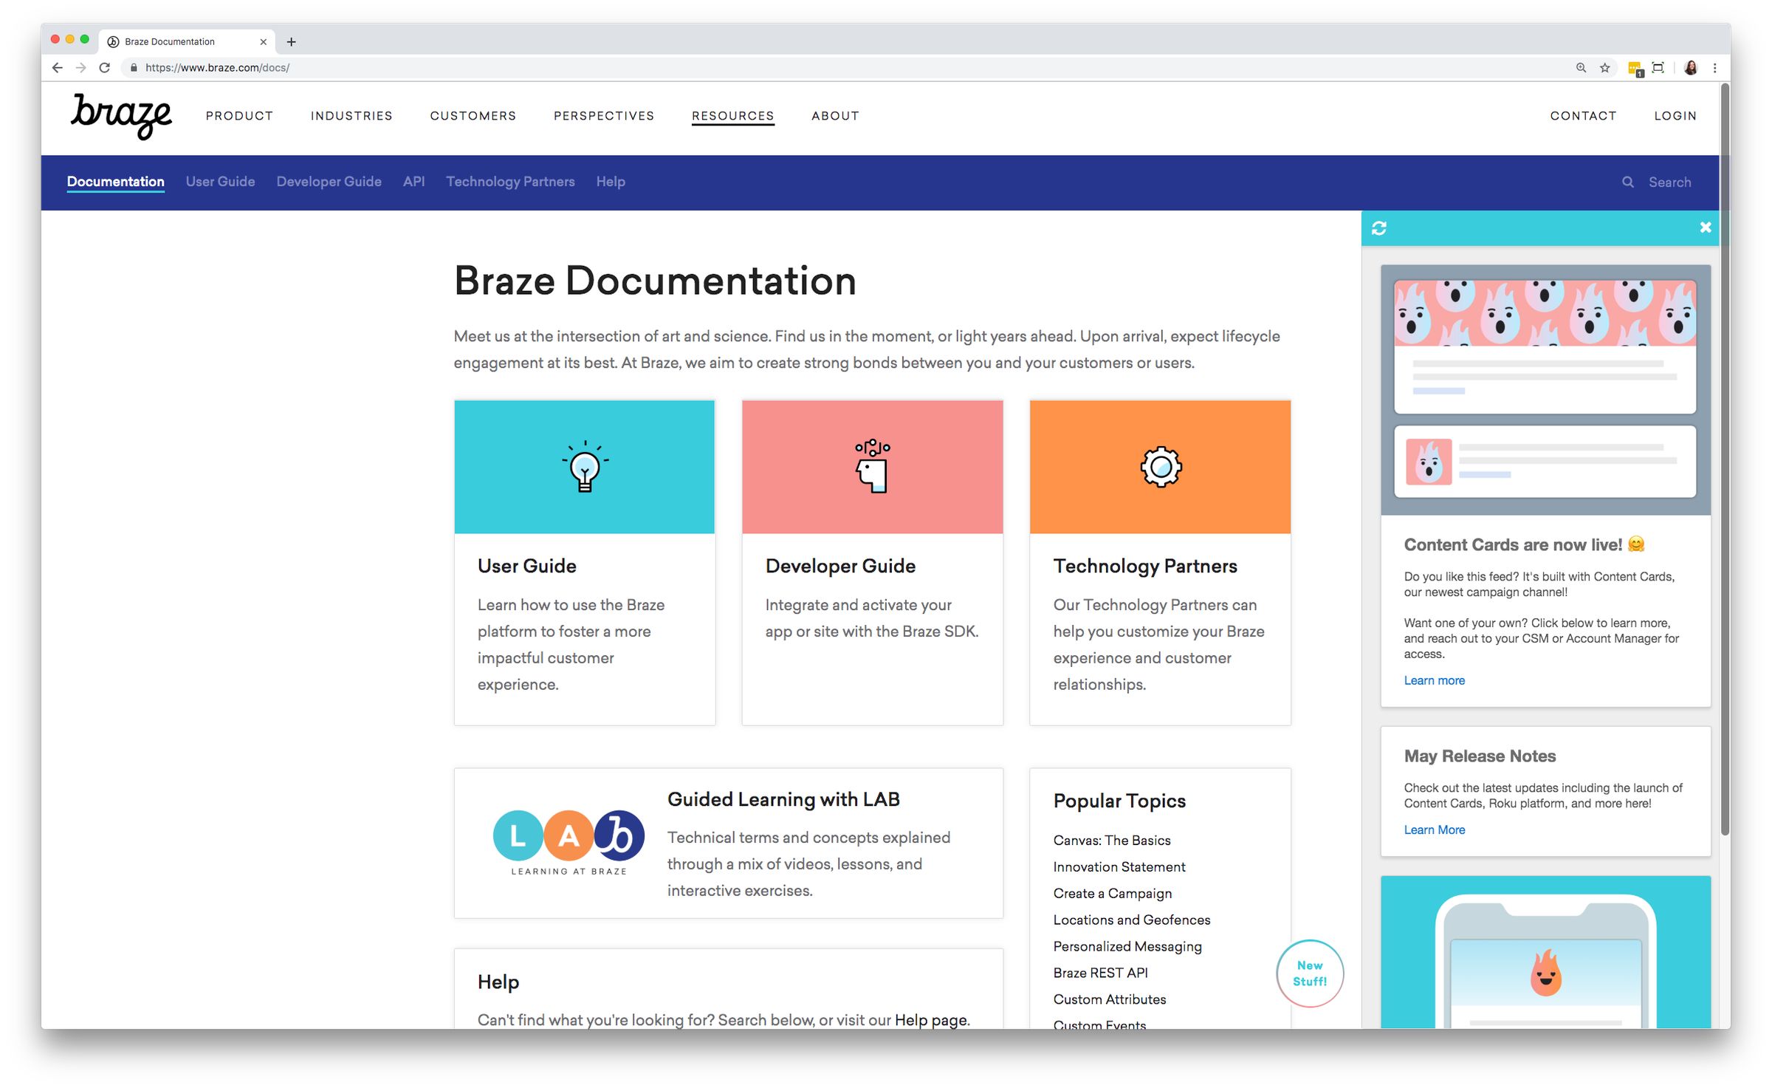Viewport: 1772px width, 1088px height.
Task: Open the ABOUT navigation menu
Action: pyautogui.click(x=835, y=115)
